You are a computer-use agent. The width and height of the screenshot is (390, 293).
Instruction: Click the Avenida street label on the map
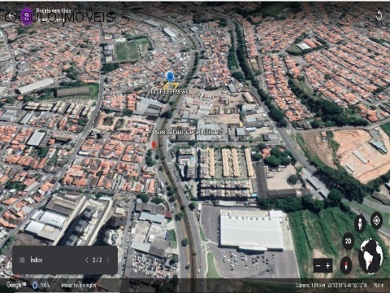pyautogui.click(x=188, y=133)
